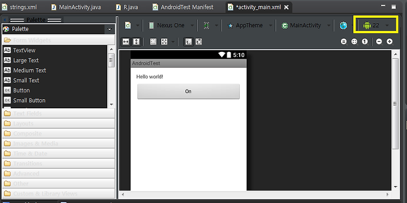407x203 pixels.
Task: Click the palette list scroll down arrow
Action: 111,105
